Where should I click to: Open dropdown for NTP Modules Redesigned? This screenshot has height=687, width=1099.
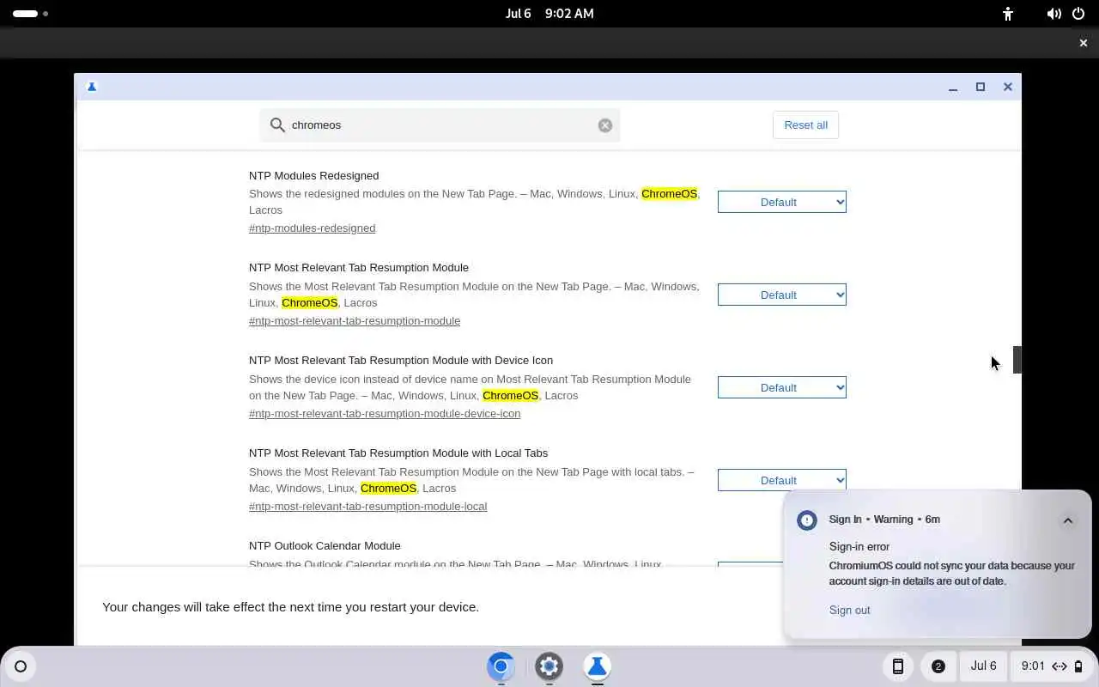coord(781,202)
